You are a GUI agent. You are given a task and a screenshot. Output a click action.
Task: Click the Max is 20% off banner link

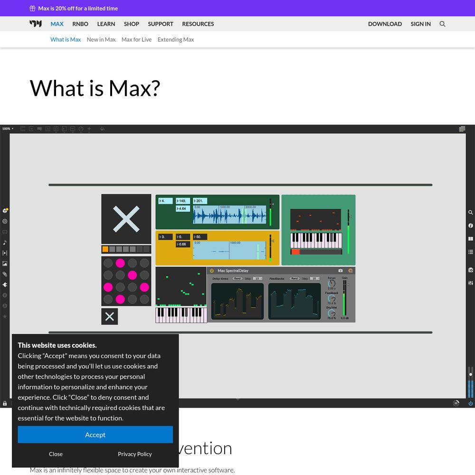78,9
